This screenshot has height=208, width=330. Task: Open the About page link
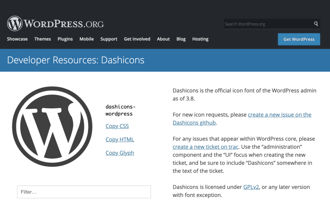pos(163,39)
